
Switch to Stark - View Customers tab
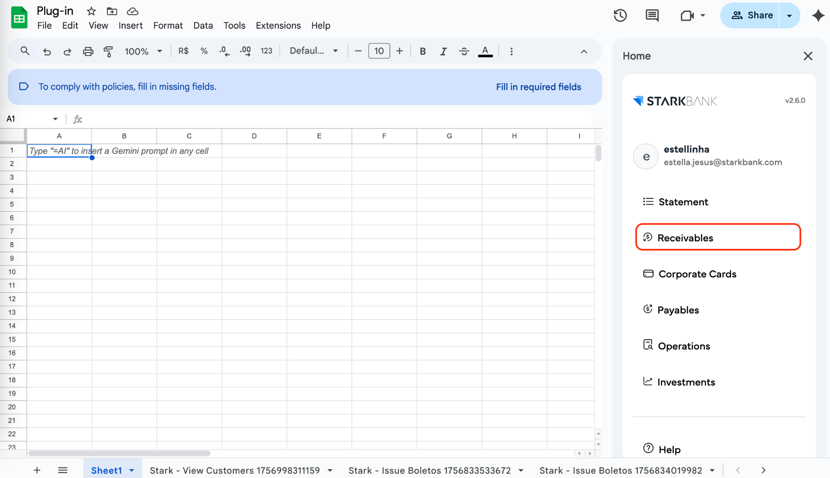(235, 470)
